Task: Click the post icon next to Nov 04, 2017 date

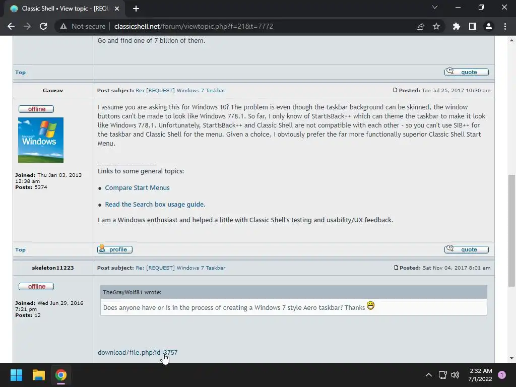Action: (396, 268)
